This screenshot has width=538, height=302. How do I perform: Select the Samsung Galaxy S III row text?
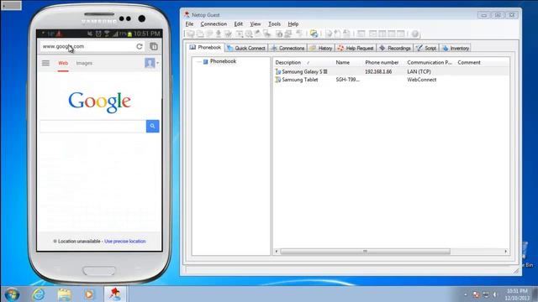tap(304, 71)
